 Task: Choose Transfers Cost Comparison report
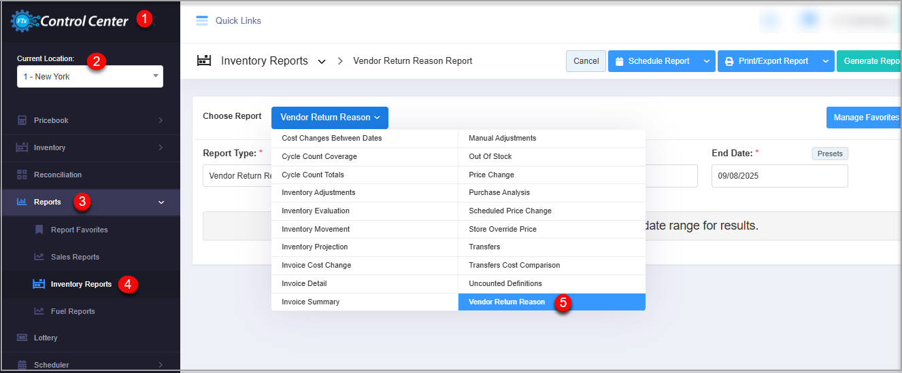[x=514, y=265]
